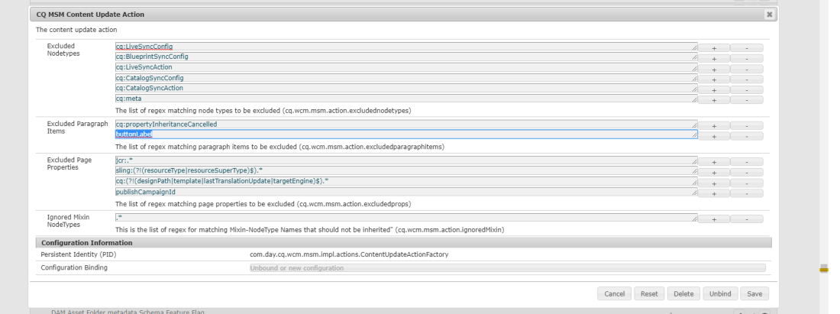Remove the buttonLabel paragraph item with minus
840x314 pixels.
click(x=747, y=135)
